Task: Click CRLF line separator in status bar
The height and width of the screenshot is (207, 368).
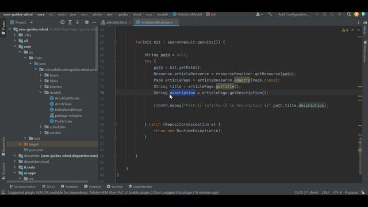Action: tap(325, 193)
